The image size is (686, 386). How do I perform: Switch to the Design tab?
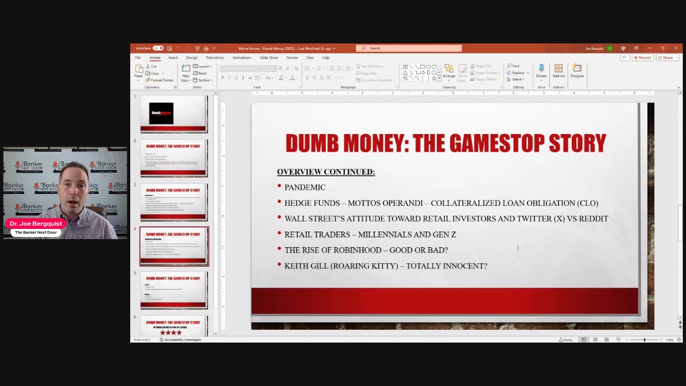[x=191, y=57]
